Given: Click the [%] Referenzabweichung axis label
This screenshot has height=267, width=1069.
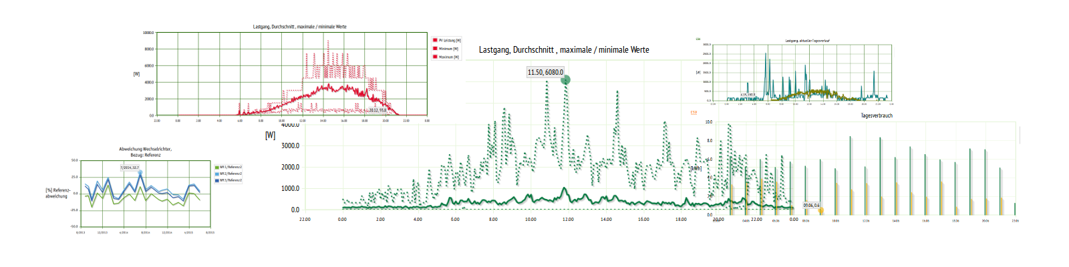Looking at the screenshot, I should coord(57,193).
